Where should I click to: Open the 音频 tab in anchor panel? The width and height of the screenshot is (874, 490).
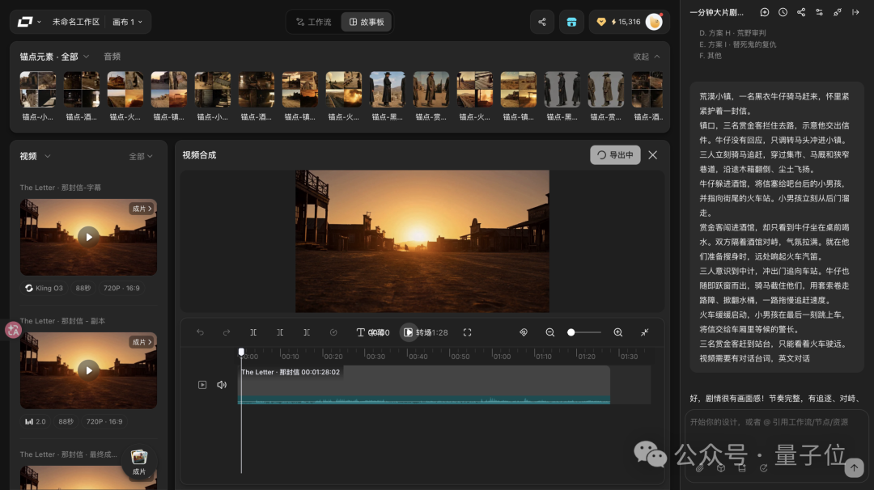[112, 57]
